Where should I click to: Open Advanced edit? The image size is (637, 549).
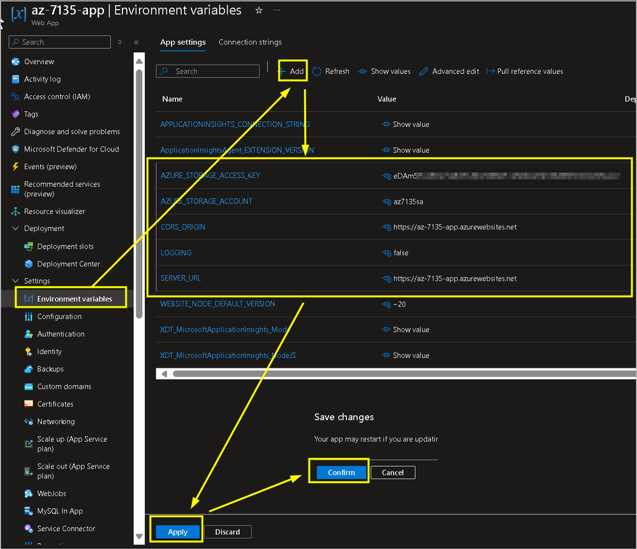click(450, 71)
